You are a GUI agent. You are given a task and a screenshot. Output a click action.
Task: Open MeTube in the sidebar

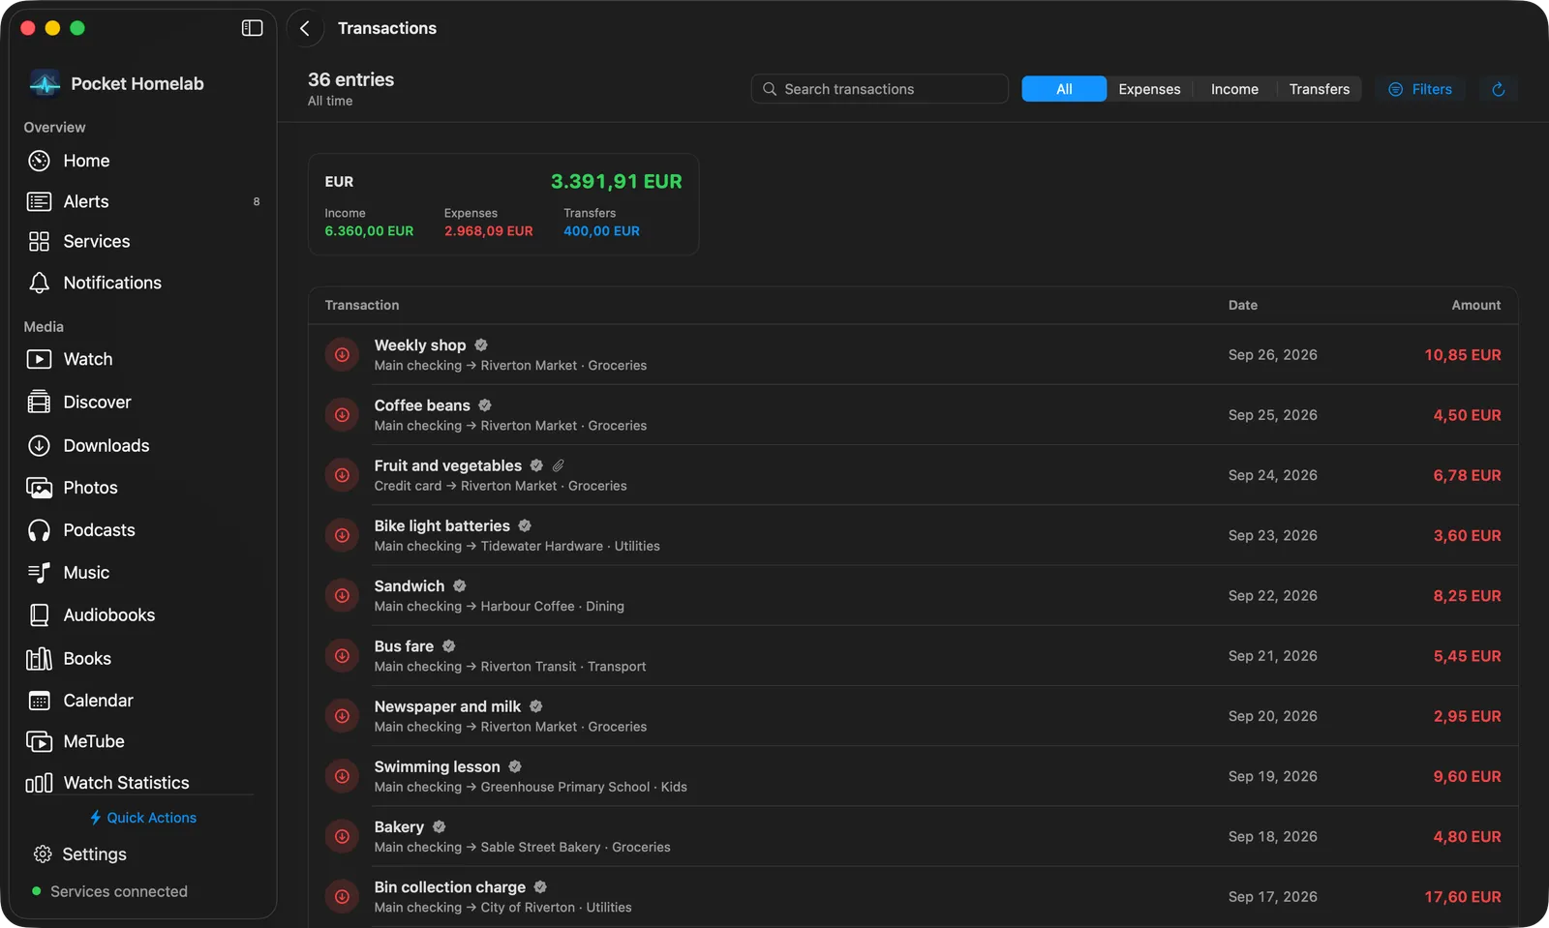click(x=143, y=741)
